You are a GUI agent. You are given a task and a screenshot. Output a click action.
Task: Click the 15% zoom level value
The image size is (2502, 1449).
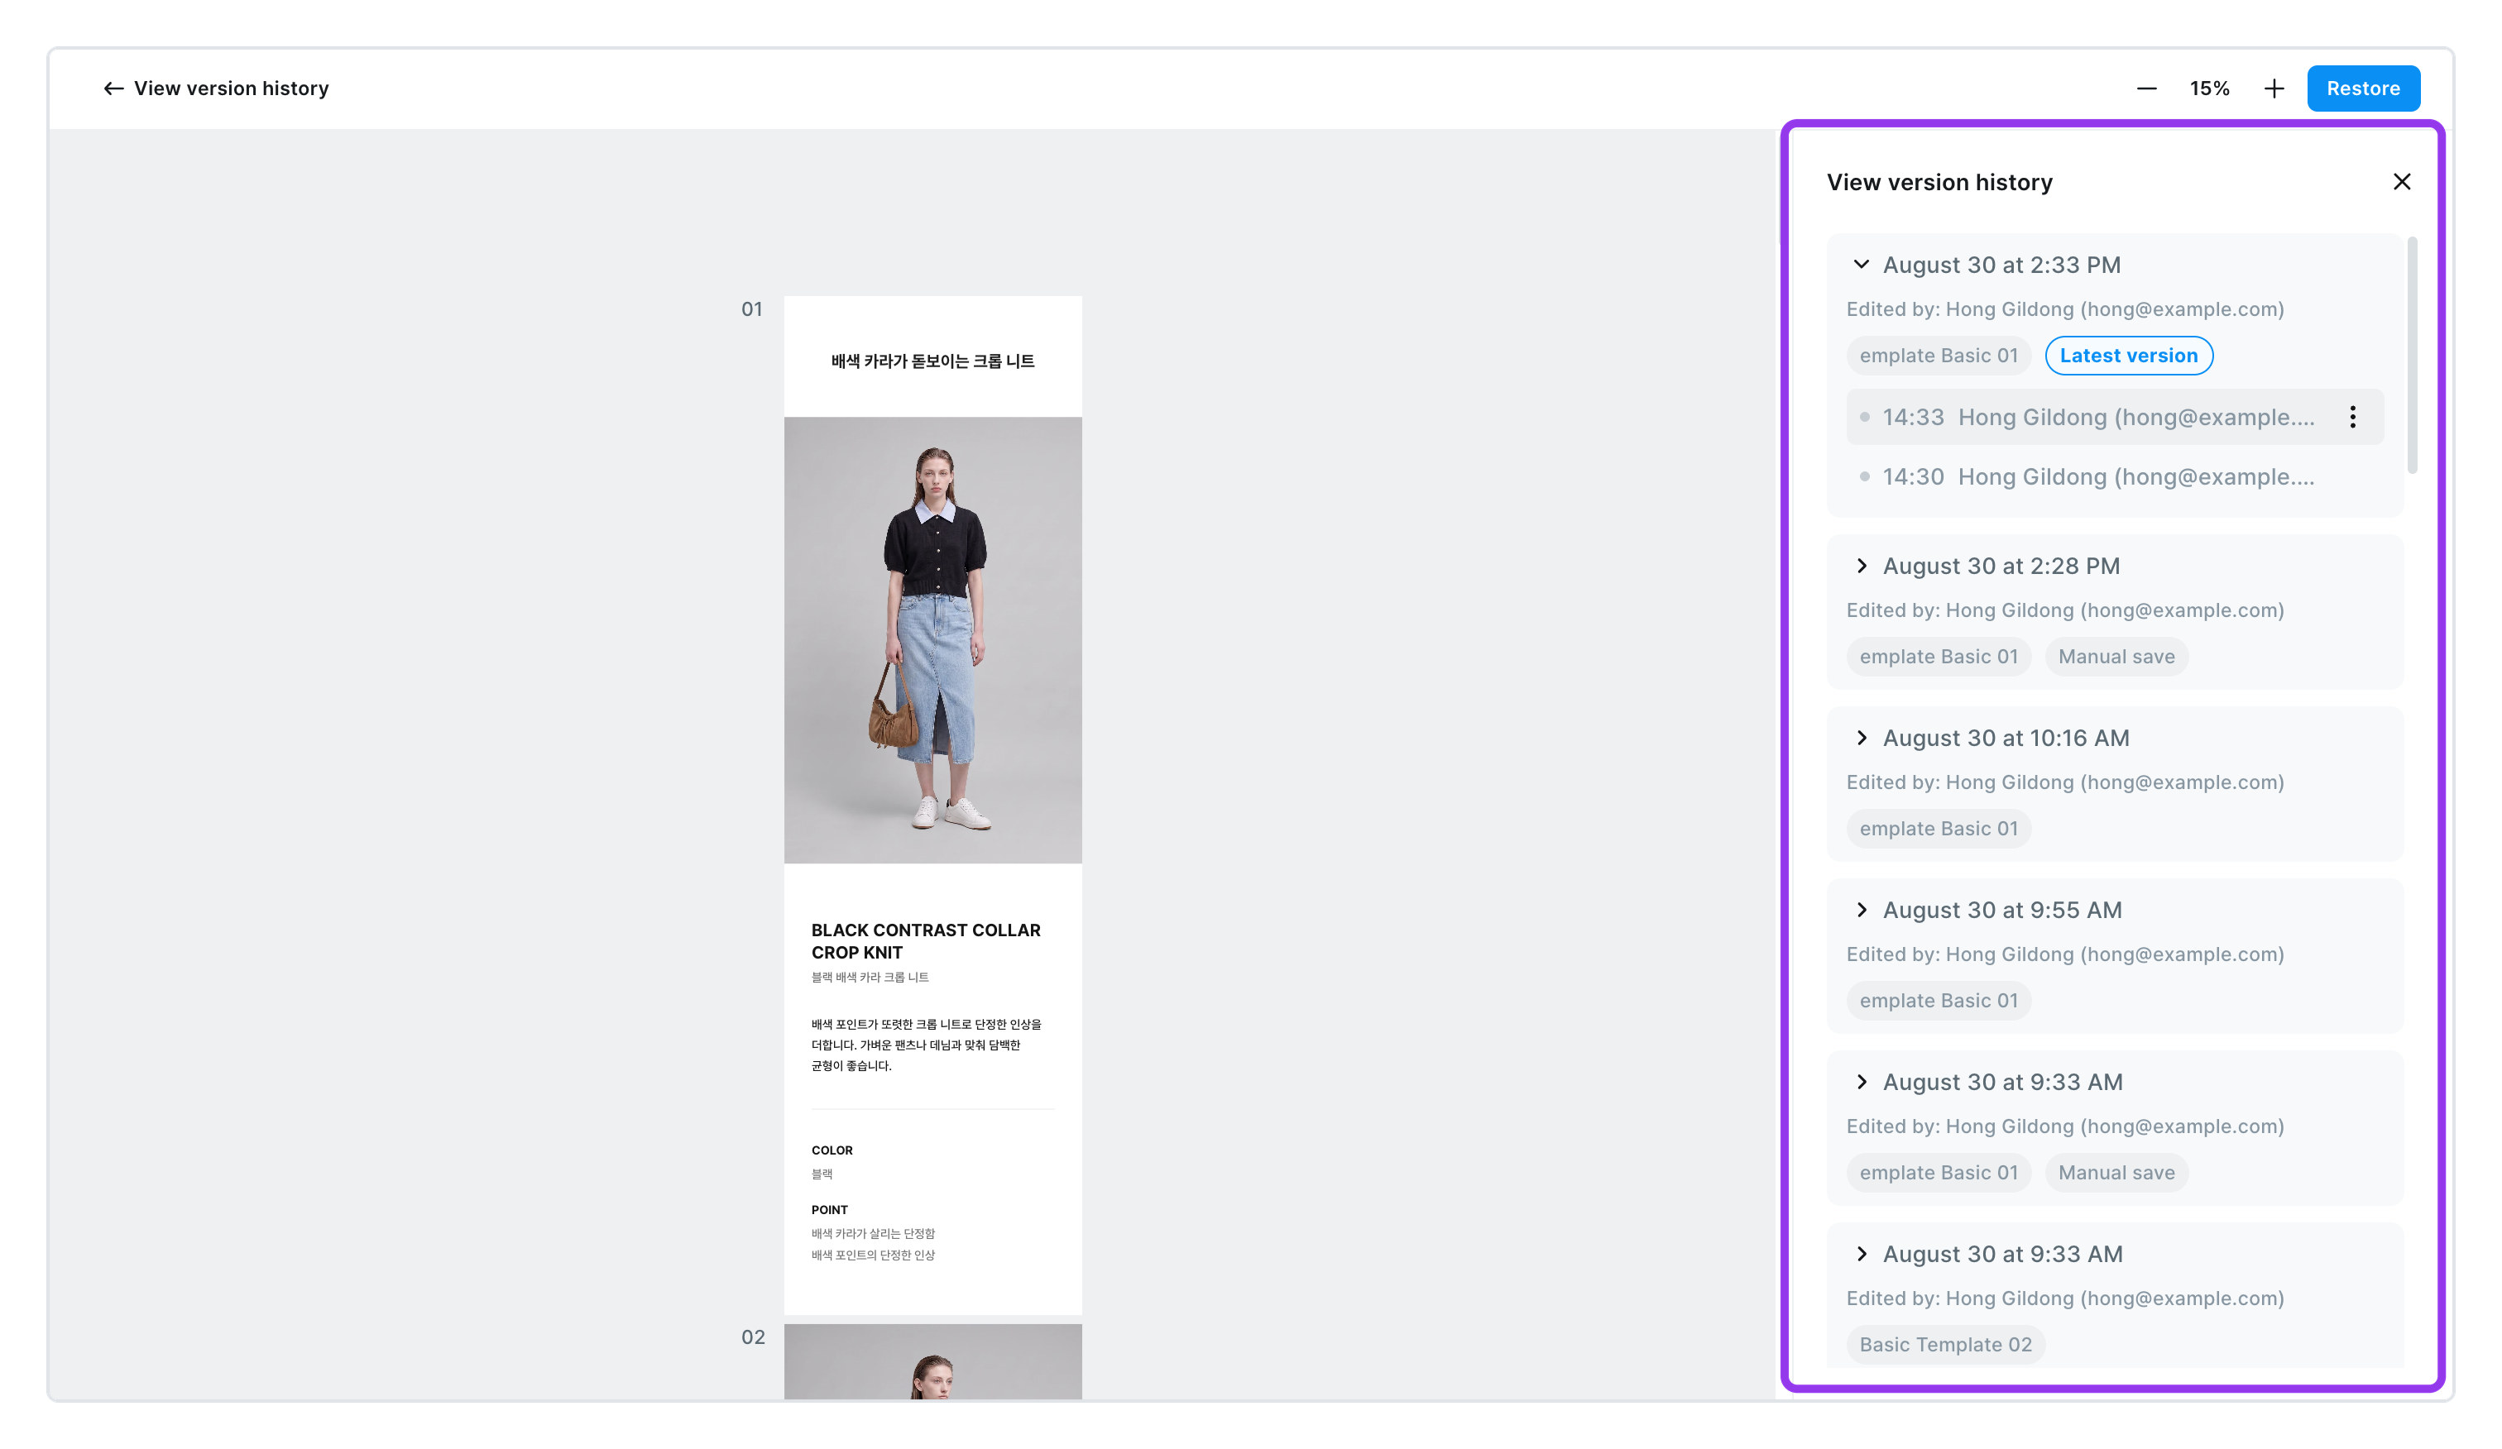[x=2209, y=88]
